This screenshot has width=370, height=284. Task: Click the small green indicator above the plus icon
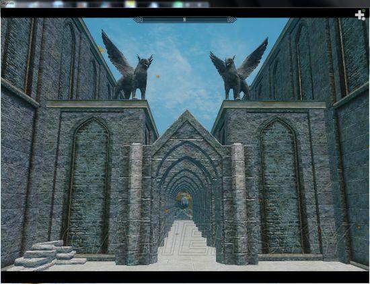point(364,10)
